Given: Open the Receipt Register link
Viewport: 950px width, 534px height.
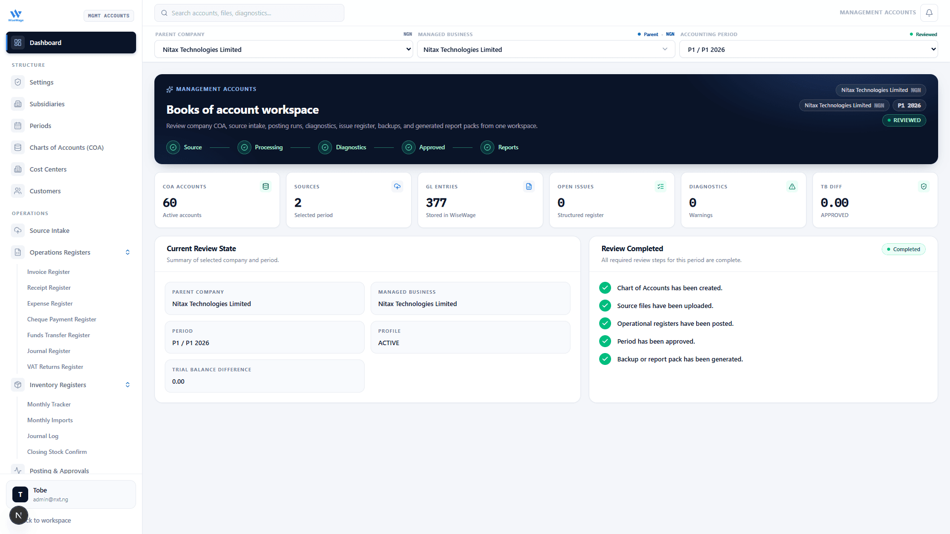Looking at the screenshot, I should [49, 288].
